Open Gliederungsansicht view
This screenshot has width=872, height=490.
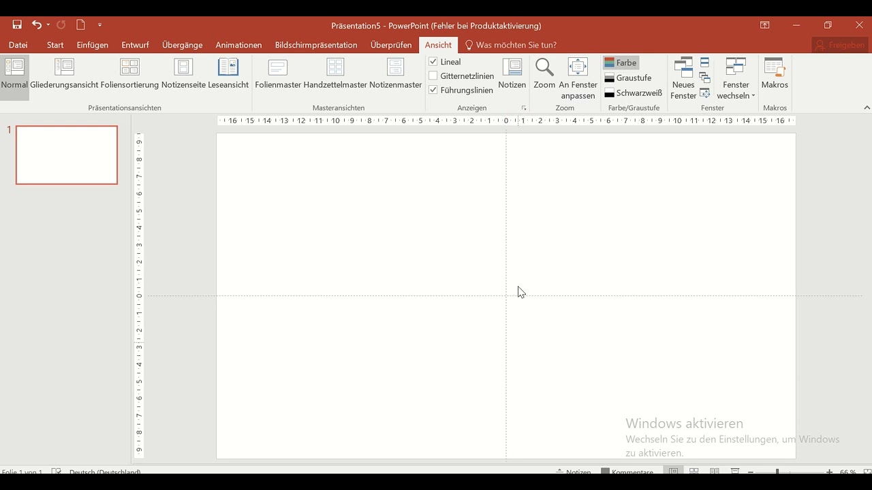coord(65,74)
